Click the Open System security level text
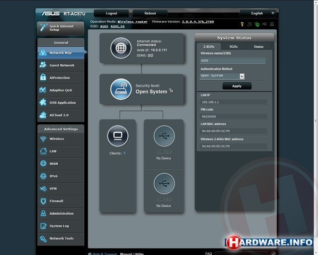 [x=151, y=92]
